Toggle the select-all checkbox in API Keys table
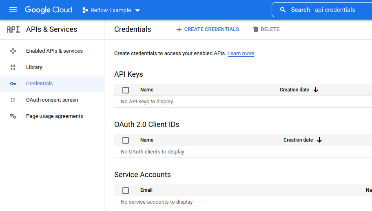The height and width of the screenshot is (211, 372). [x=126, y=90]
